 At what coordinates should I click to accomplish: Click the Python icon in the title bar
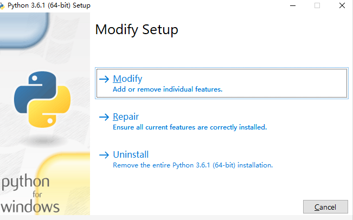(x=3, y=5)
